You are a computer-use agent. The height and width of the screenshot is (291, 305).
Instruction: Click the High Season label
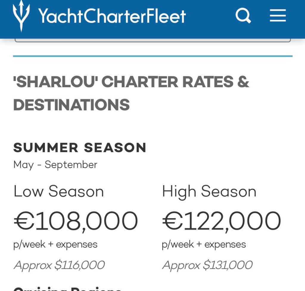[209, 191]
